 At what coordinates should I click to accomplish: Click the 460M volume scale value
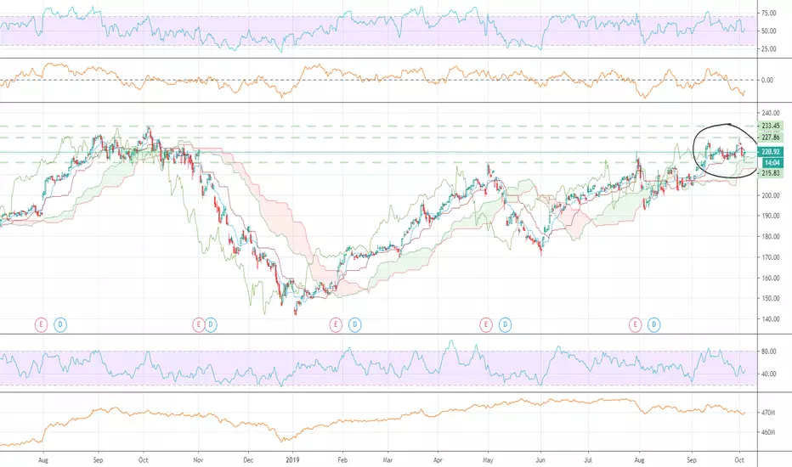pos(768,432)
